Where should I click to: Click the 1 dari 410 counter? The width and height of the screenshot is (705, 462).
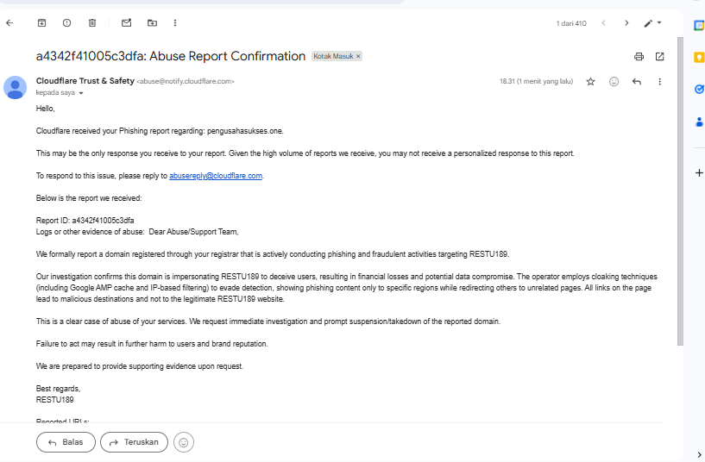pyautogui.click(x=571, y=23)
